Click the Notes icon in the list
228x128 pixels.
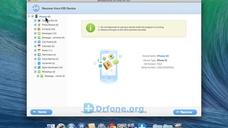pos(39,50)
